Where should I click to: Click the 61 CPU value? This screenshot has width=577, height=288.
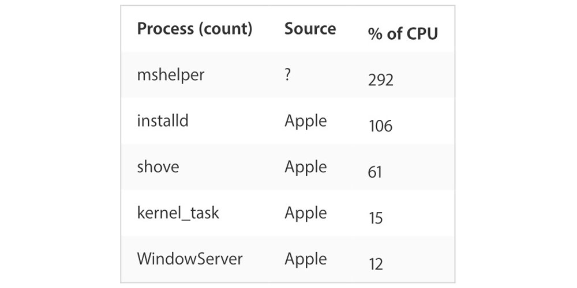tap(375, 172)
